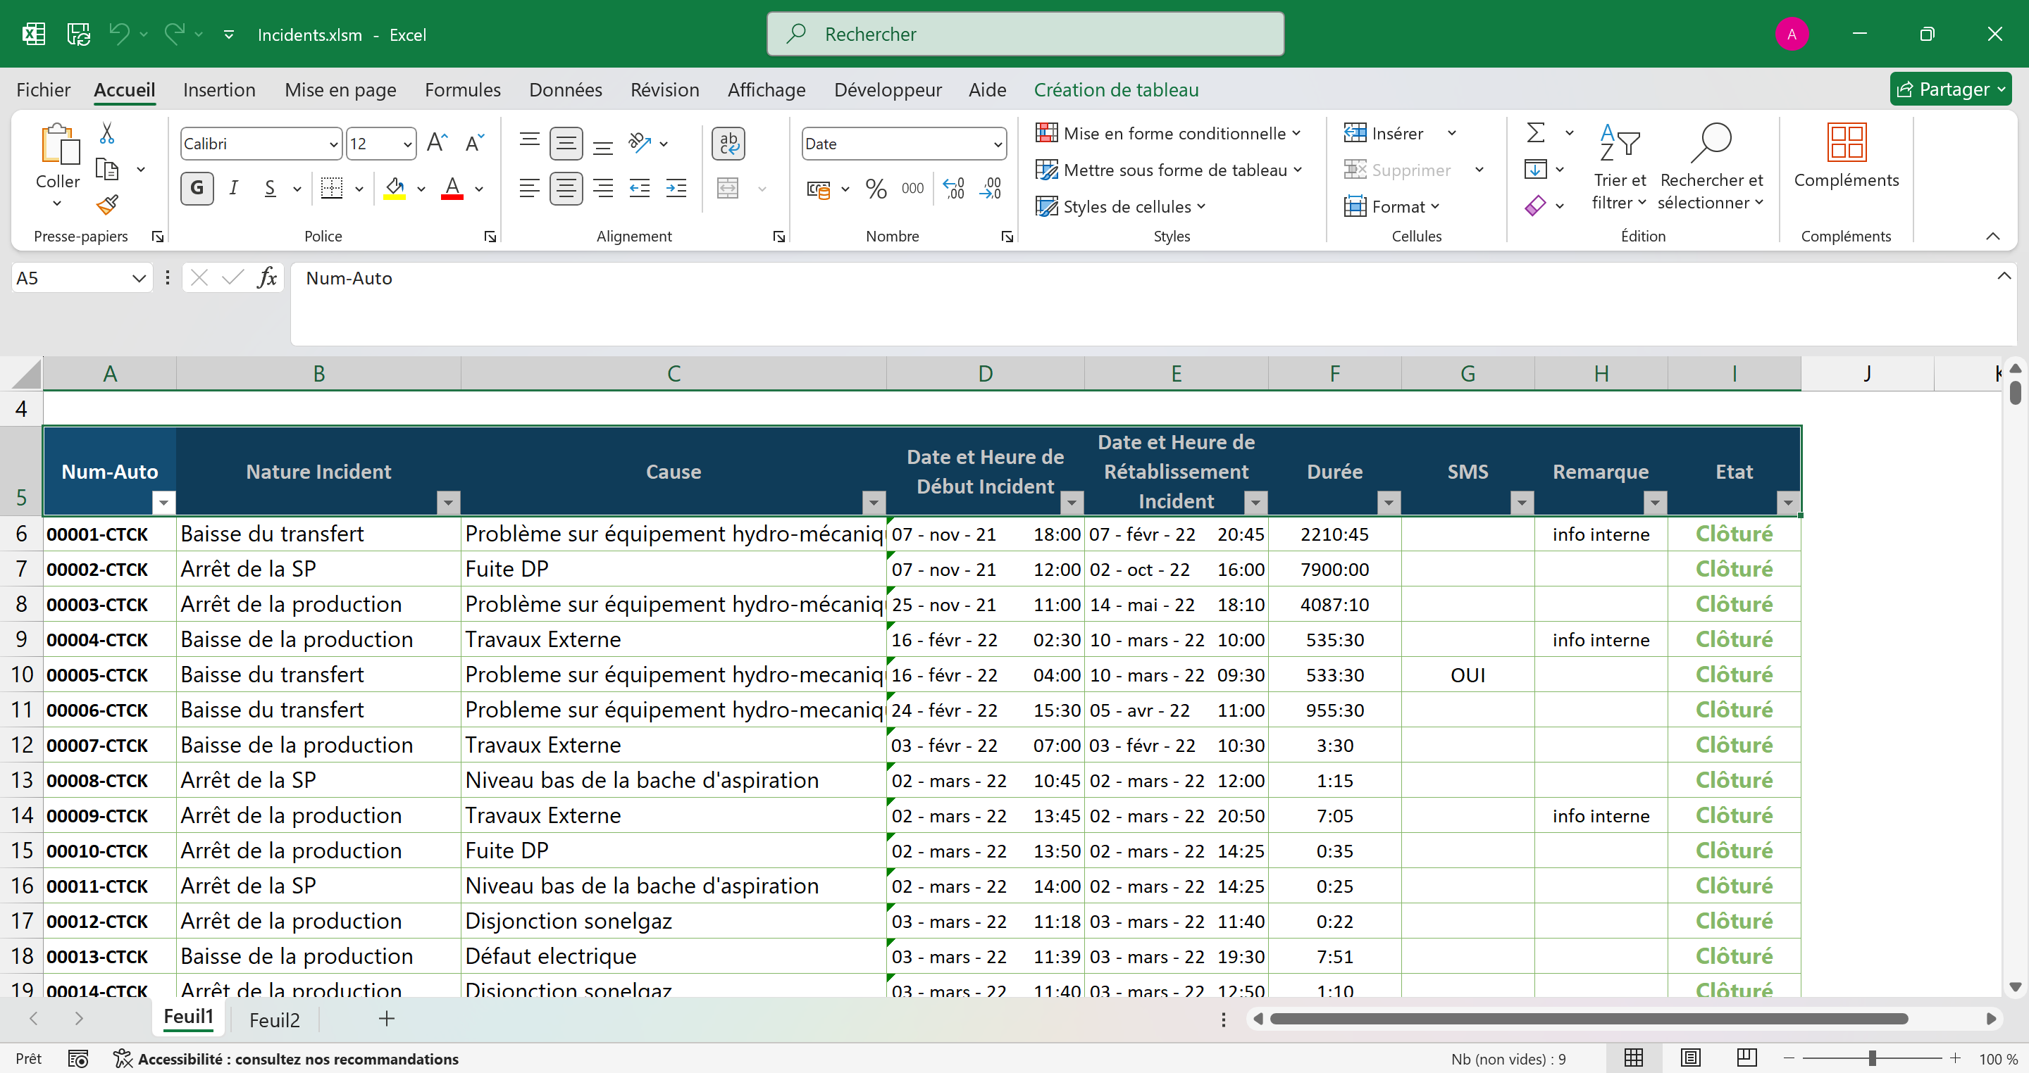Screen dimensions: 2029x1073
Task: Click the Partager button
Action: point(1949,89)
